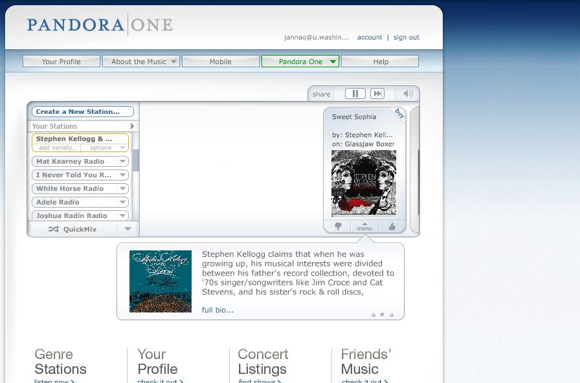Expand the Your Stations arrow

pos(133,126)
